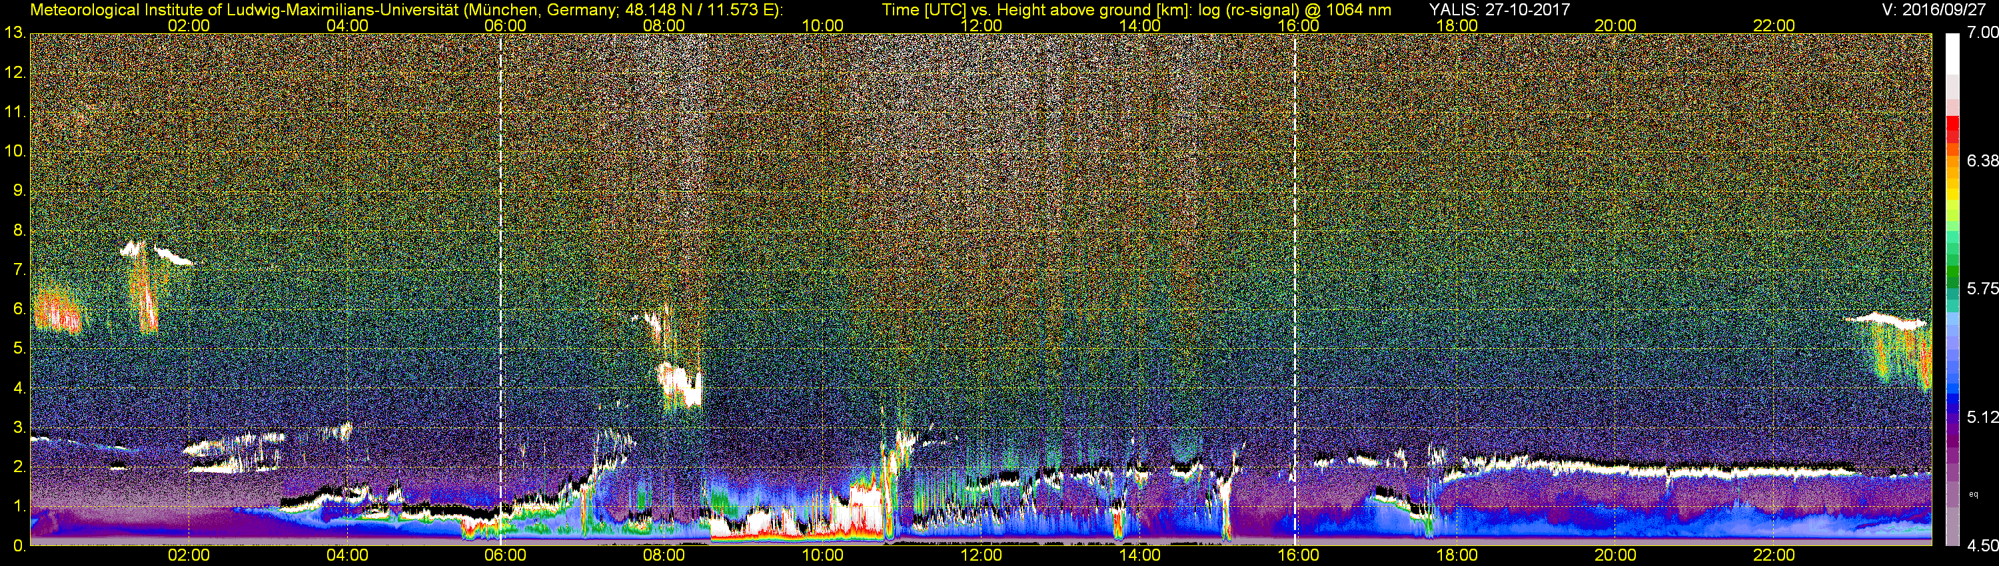Click the 02:00 label on the bottom time axis
The height and width of the screenshot is (566, 1999).
pos(189,555)
